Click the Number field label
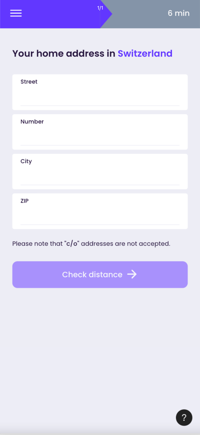The image size is (200, 435). pyautogui.click(x=32, y=122)
